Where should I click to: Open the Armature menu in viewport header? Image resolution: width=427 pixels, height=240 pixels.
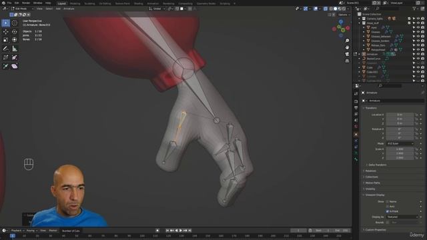[69, 9]
